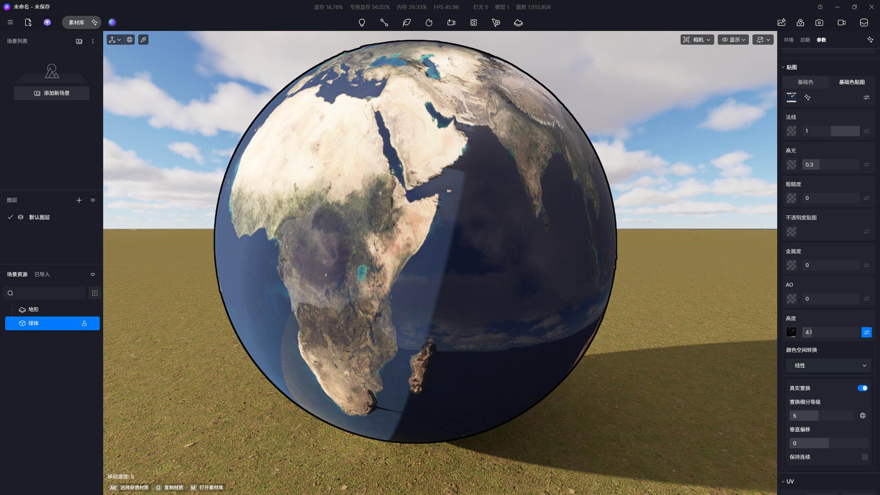
Task: Switch to the 环境 tab
Action: tap(788, 40)
